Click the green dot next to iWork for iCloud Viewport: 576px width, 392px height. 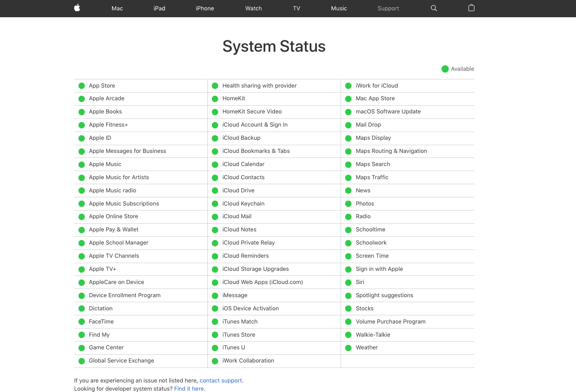348,86
